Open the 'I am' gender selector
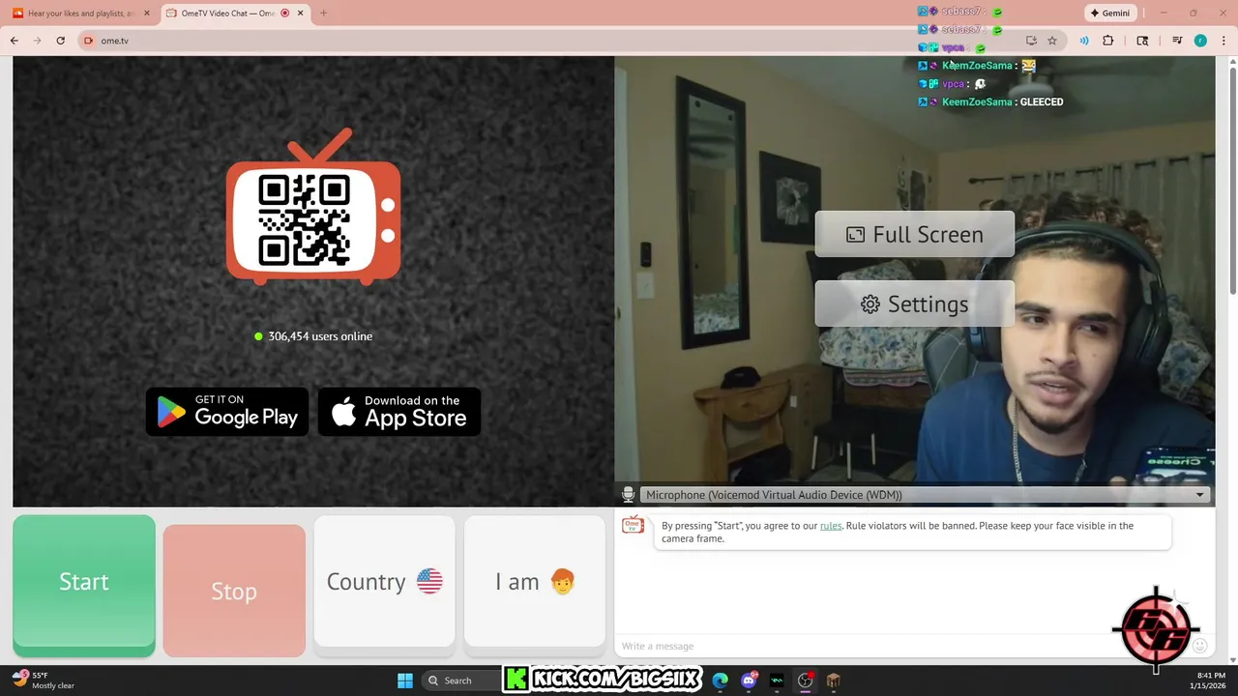Screen dimensions: 1238x696 [535, 581]
